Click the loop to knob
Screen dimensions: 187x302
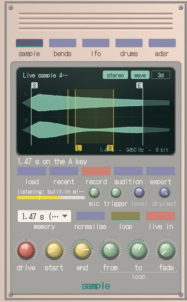[138, 250]
